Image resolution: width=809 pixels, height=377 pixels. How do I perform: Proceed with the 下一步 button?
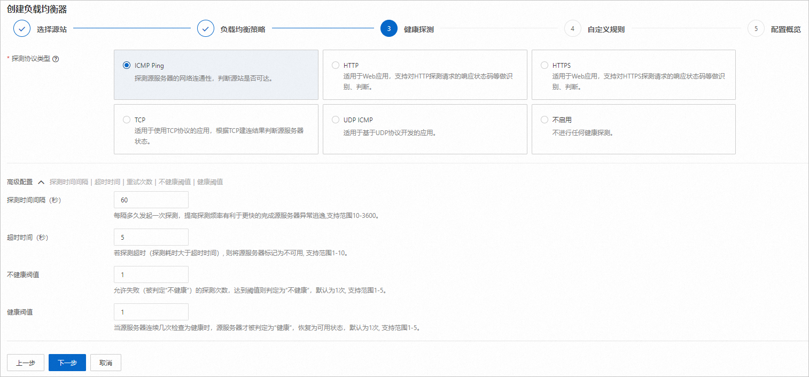click(67, 363)
